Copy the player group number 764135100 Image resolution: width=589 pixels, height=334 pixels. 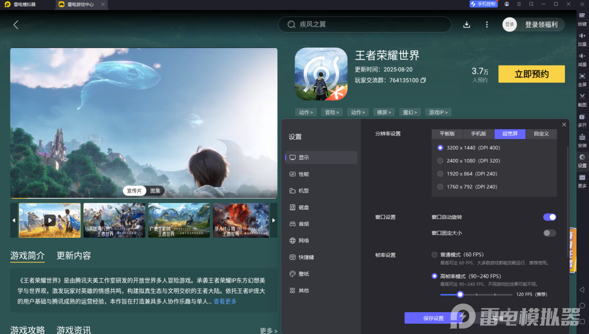pos(423,80)
